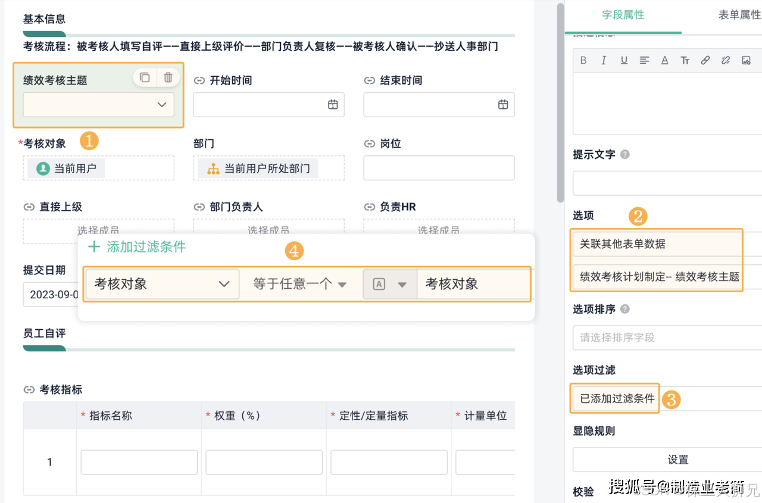The height and width of the screenshot is (503, 762).
Task: Copy the 绩效考核主题 field
Action: 145,77
